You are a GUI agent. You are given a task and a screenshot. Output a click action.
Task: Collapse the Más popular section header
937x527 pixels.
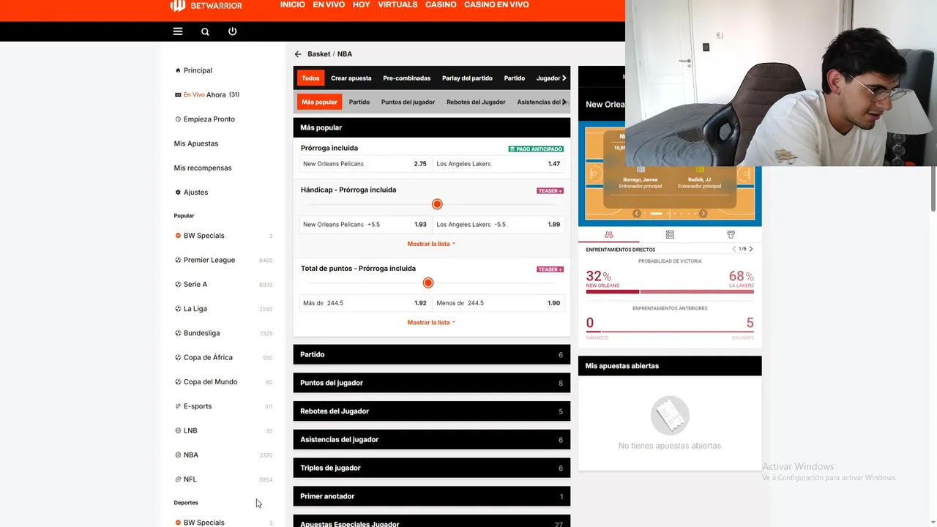pos(431,127)
